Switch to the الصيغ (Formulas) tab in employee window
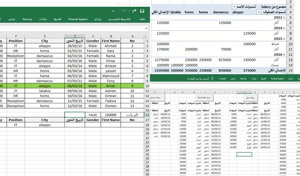The width and height of the screenshot is (300, 176). tap(57, 19)
